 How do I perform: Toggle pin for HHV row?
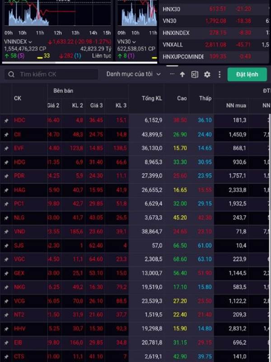(6, 329)
